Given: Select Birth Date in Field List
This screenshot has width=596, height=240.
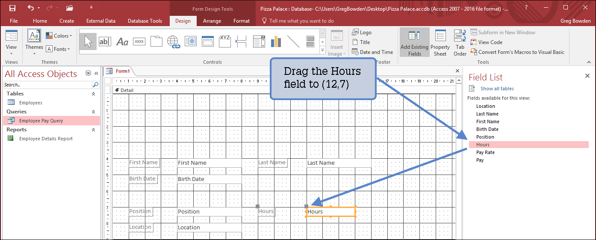Looking at the screenshot, I should 487,129.
